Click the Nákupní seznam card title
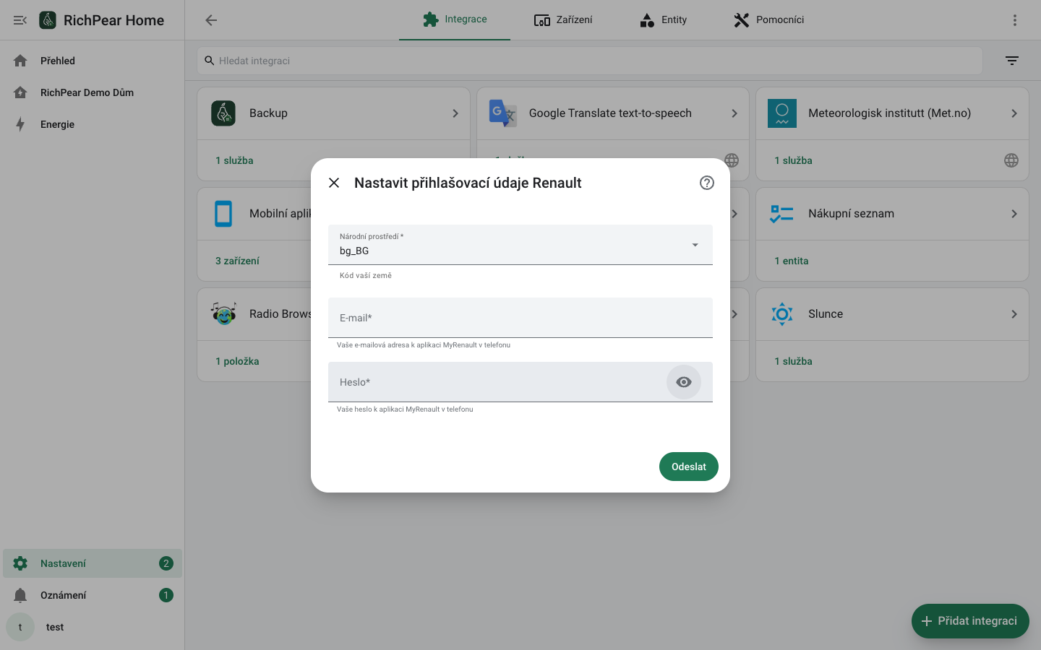 851,214
